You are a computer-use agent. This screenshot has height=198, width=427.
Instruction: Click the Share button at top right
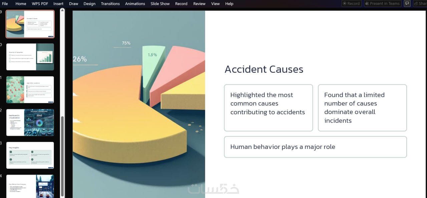click(420, 3)
